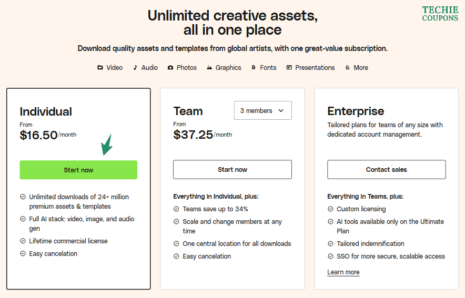Click the Fonts letter icon
Screen dimensions: 465x298
pyautogui.click(x=254, y=68)
